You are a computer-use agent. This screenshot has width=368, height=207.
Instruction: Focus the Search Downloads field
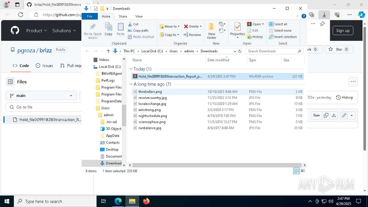click(275, 51)
